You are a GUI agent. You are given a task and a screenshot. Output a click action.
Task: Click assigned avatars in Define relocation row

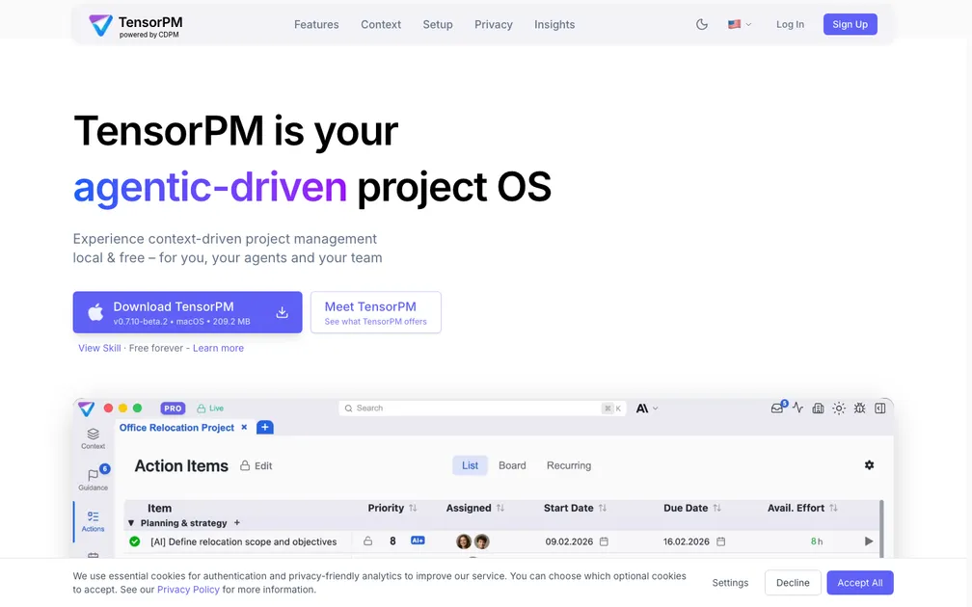click(x=472, y=541)
